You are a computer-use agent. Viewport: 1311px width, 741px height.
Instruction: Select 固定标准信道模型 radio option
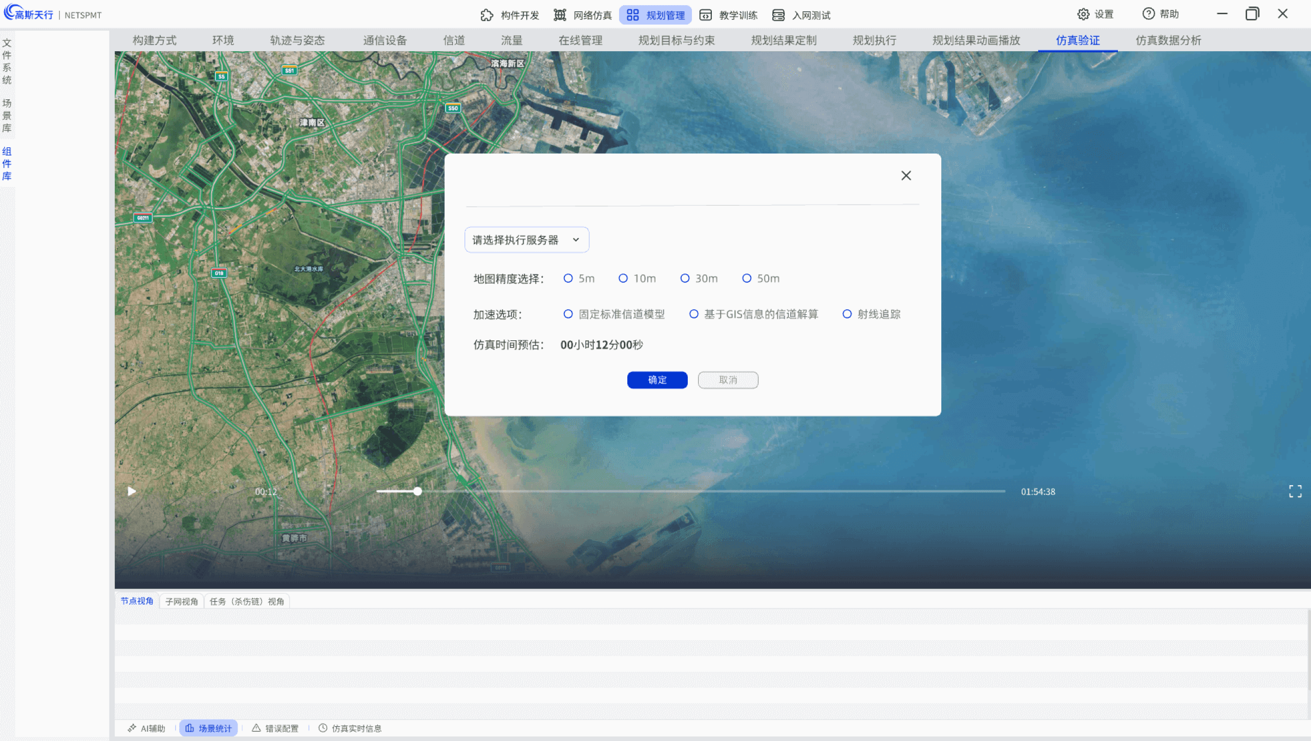click(x=568, y=314)
